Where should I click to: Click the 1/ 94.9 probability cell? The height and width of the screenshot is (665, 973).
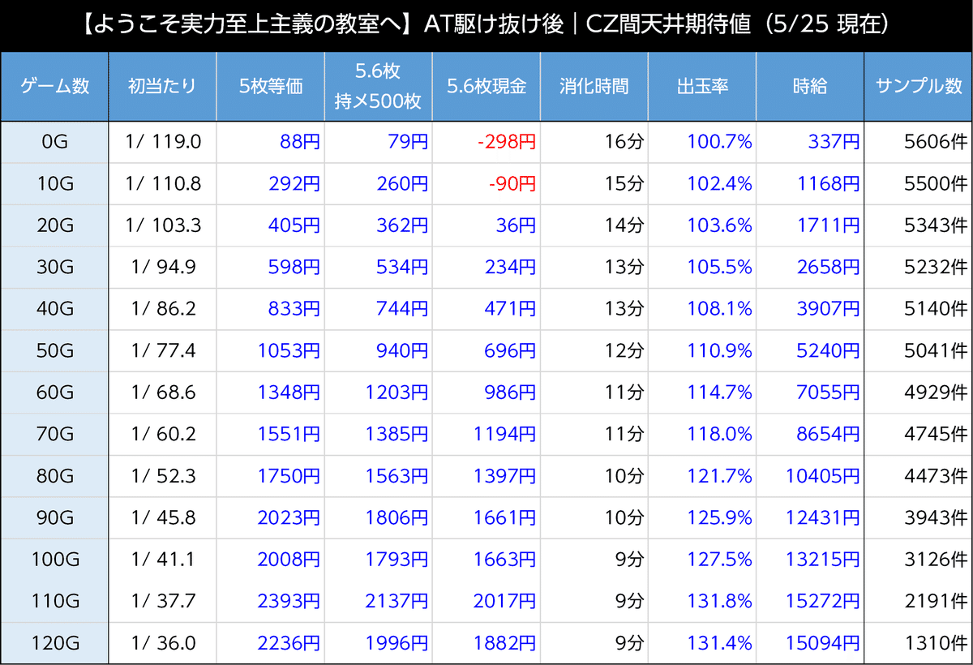pyautogui.click(x=162, y=268)
